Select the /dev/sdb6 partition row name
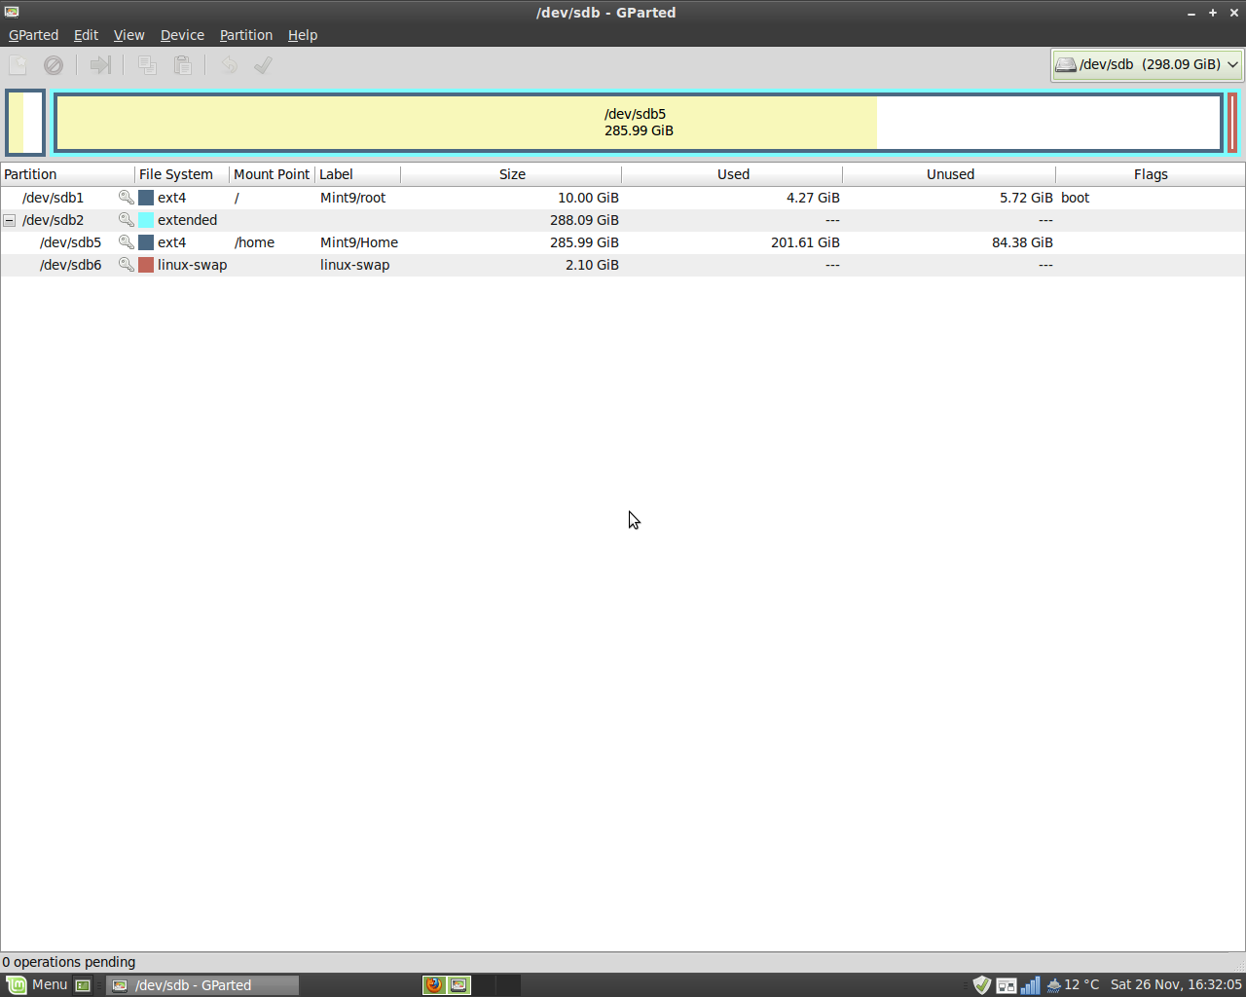Screen dimensions: 1246x997 tap(70, 265)
